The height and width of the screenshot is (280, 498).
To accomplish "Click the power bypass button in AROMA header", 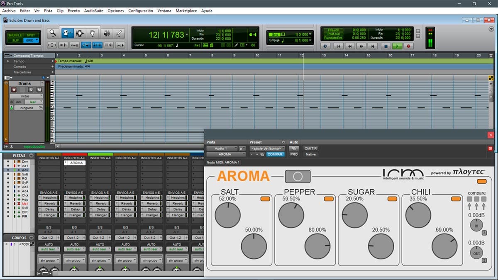I will click(x=298, y=177).
